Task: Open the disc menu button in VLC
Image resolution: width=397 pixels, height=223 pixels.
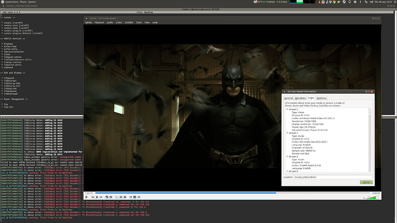Action: (135, 197)
